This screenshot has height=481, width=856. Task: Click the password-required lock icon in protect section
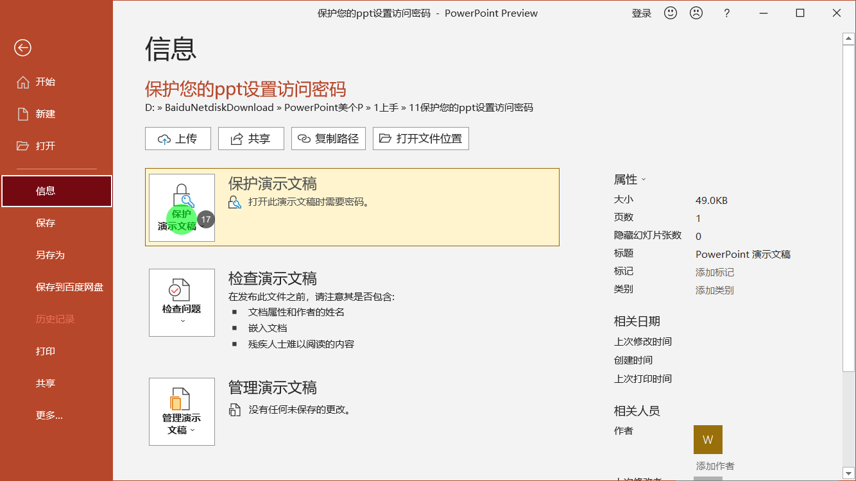click(x=235, y=202)
